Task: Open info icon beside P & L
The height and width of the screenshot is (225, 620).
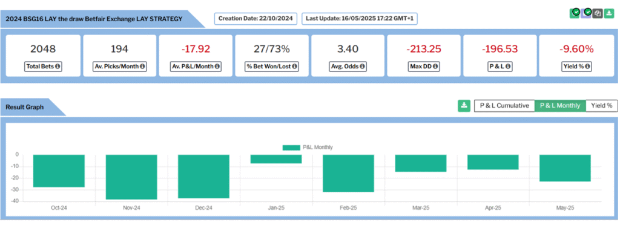Action: (508, 67)
